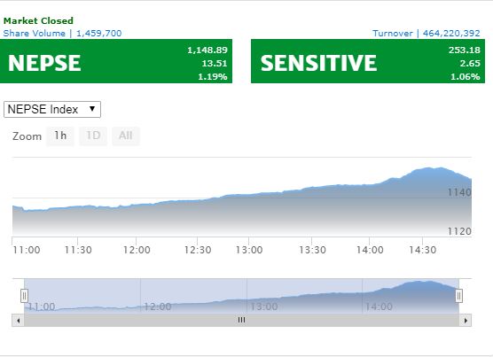Select the All zoom button
The width and height of the screenshot is (493, 357).
click(x=126, y=136)
